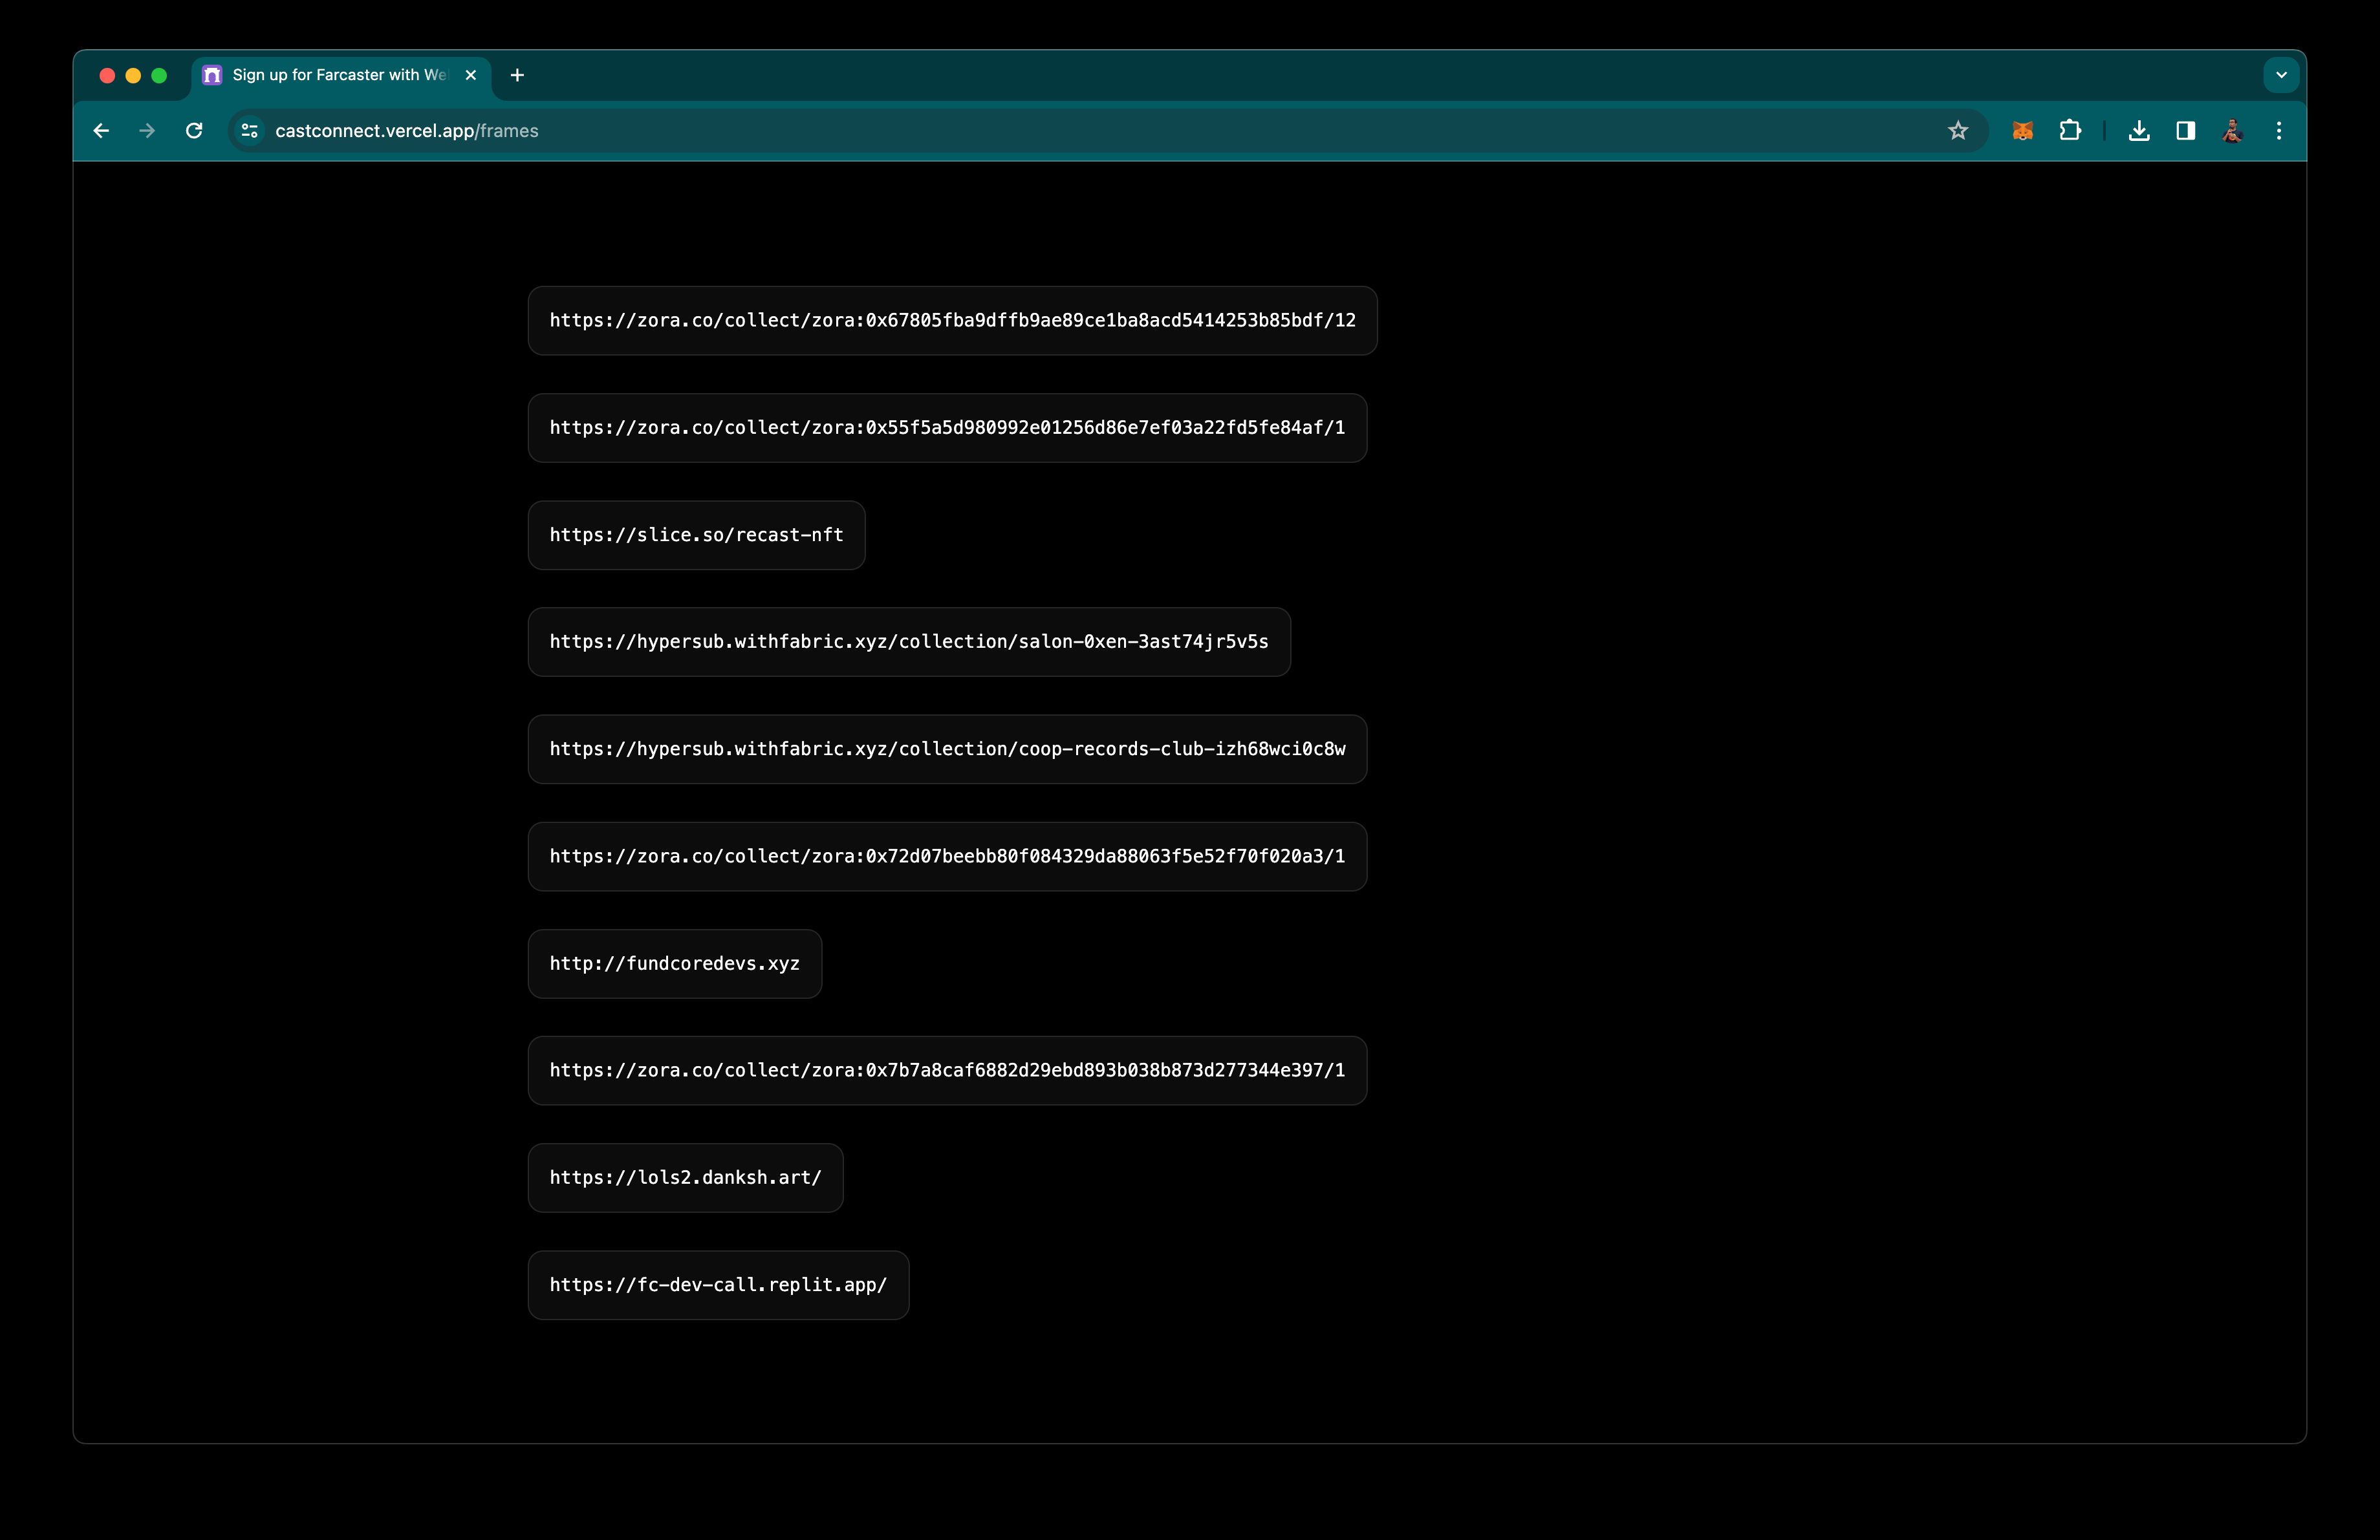
Task: Expand the tab search dropdown
Action: click(2281, 75)
